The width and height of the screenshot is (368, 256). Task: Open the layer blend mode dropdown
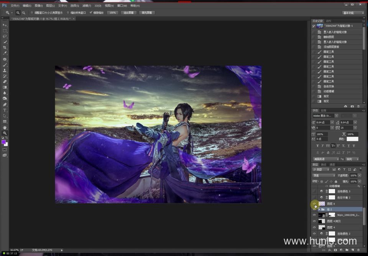coord(324,176)
